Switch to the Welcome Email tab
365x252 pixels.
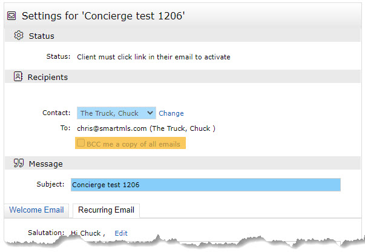pyautogui.click(x=36, y=210)
